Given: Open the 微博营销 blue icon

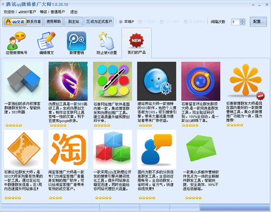Looking at the screenshot, I should [x=76, y=43].
